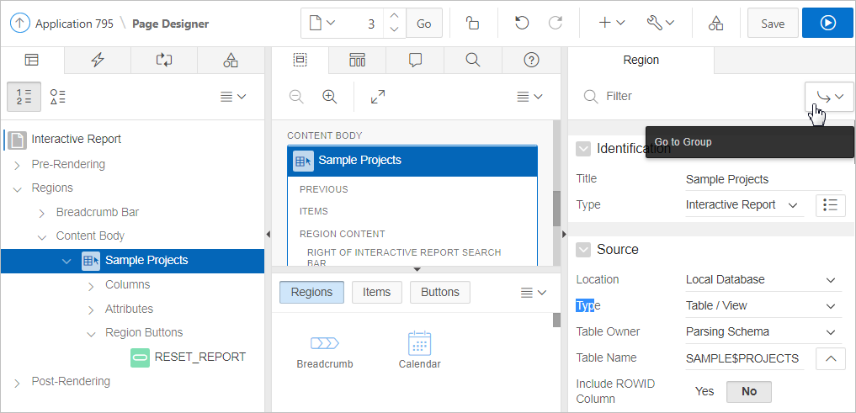Click the Save button
The height and width of the screenshot is (413, 856).
pyautogui.click(x=772, y=24)
